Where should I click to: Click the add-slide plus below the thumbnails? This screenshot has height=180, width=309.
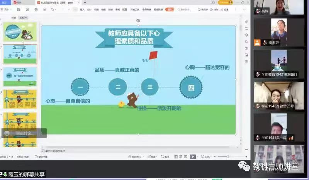point(19,150)
